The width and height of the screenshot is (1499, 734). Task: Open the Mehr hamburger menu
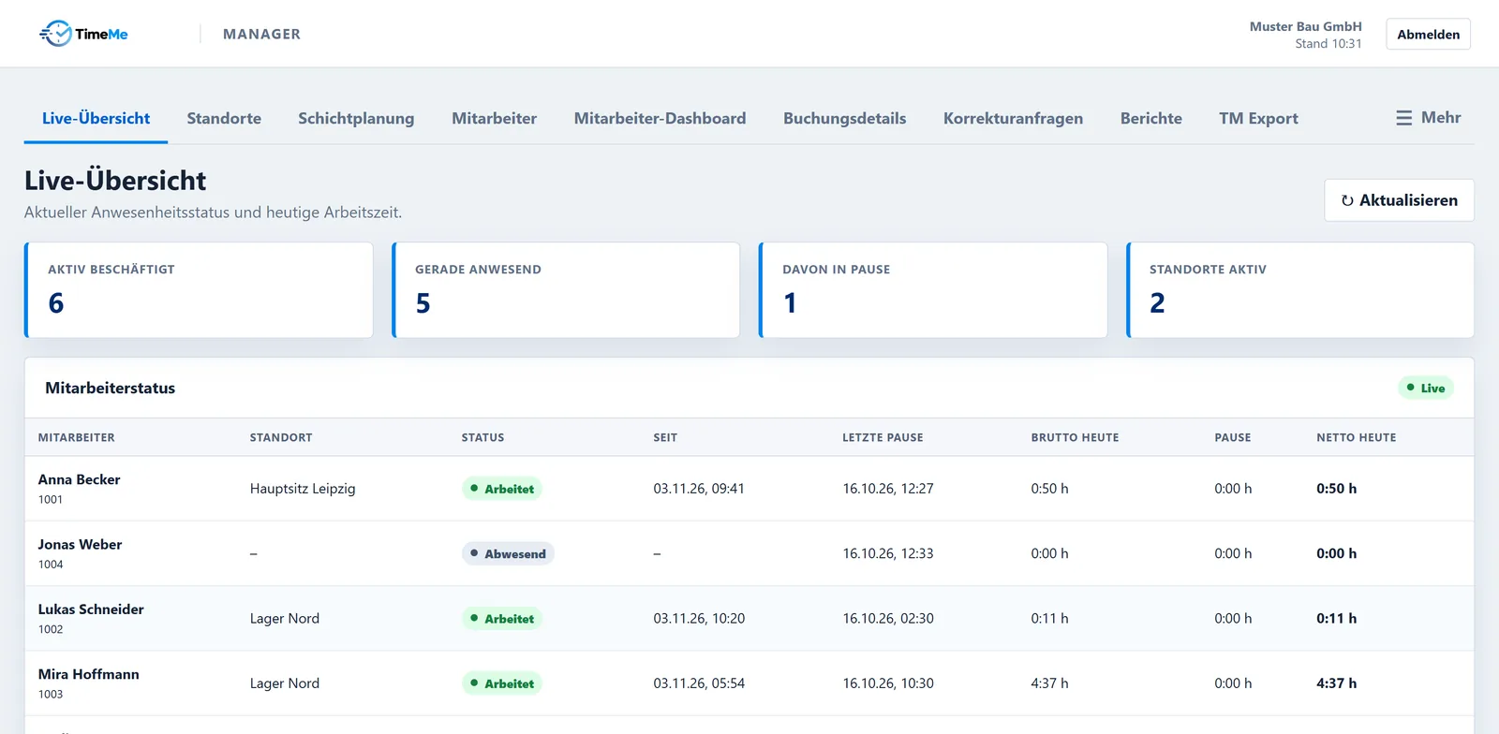pos(1428,118)
